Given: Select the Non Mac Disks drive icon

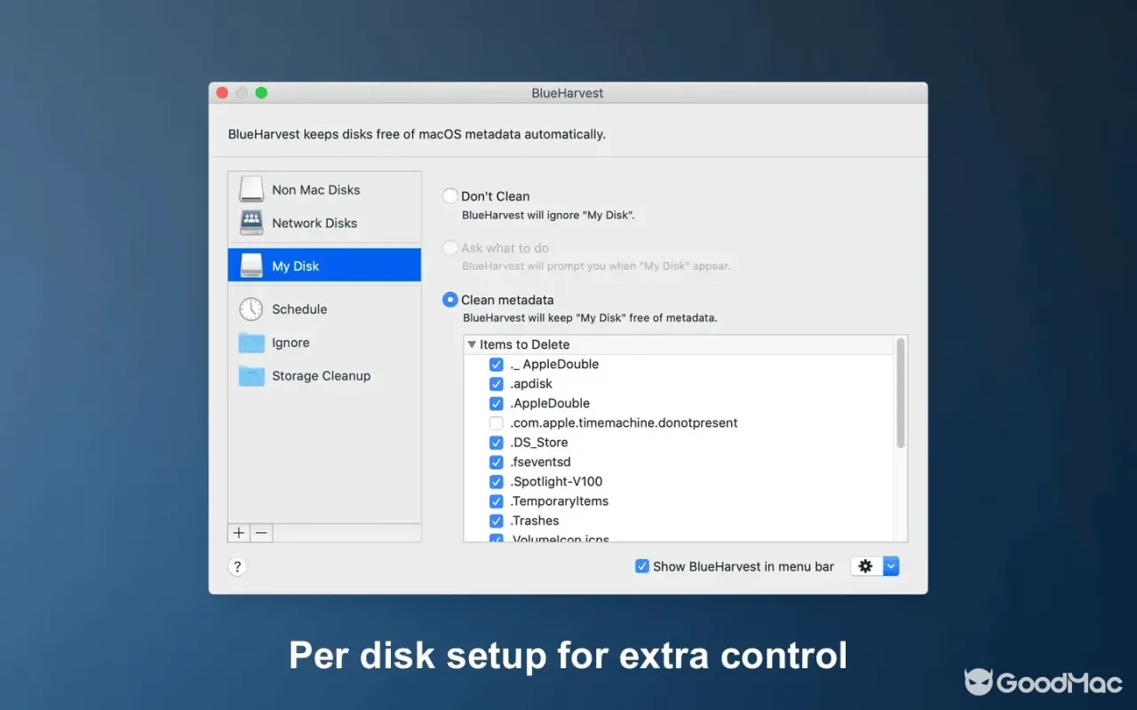Looking at the screenshot, I should [x=251, y=189].
